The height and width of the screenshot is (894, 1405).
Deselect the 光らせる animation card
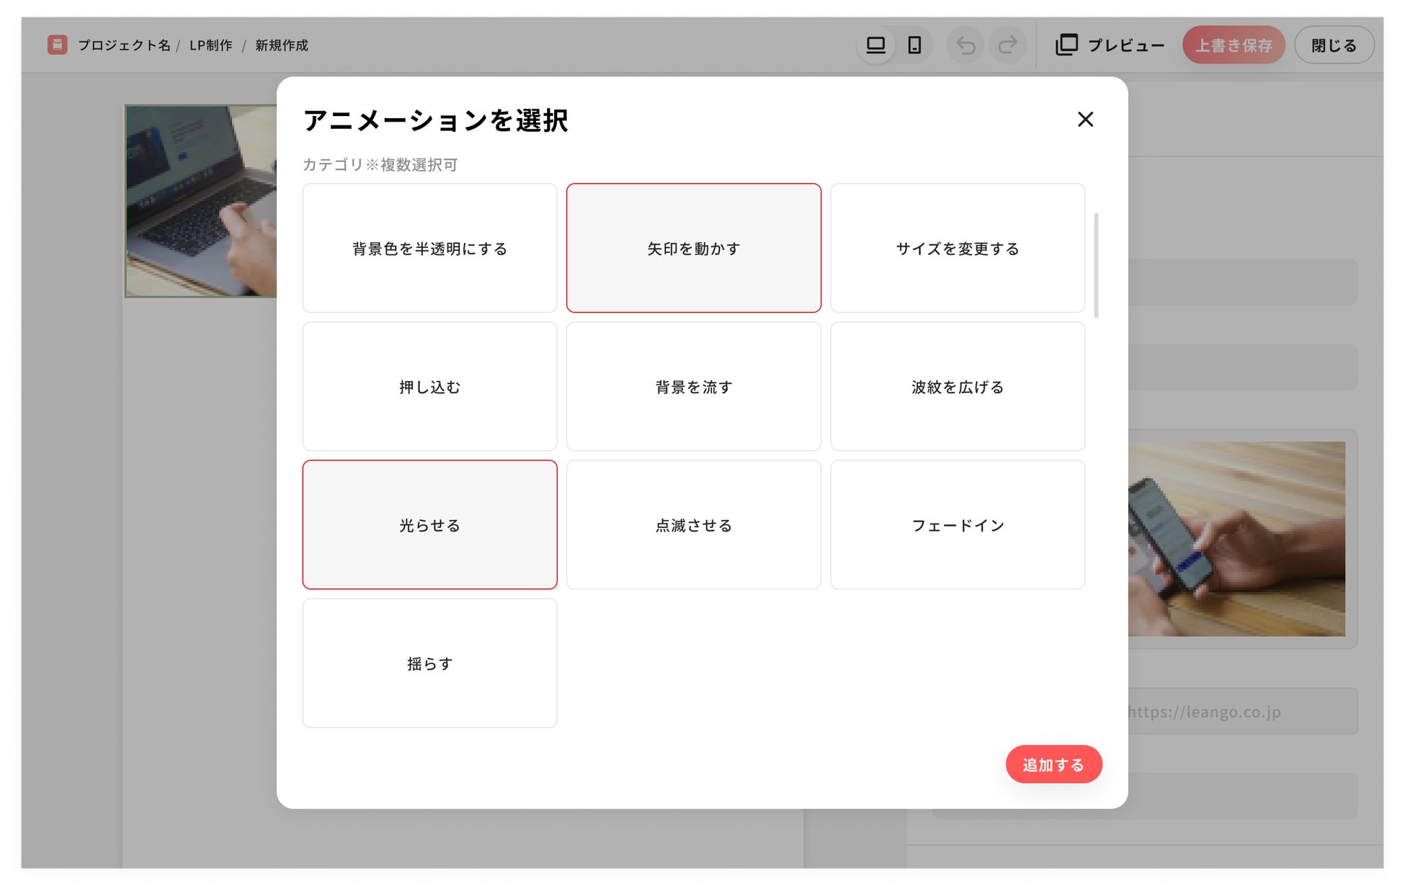(429, 524)
